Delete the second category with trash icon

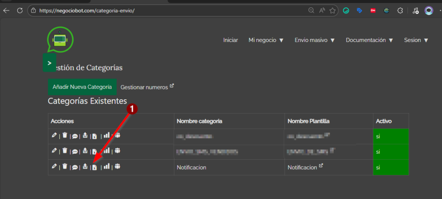click(x=65, y=151)
